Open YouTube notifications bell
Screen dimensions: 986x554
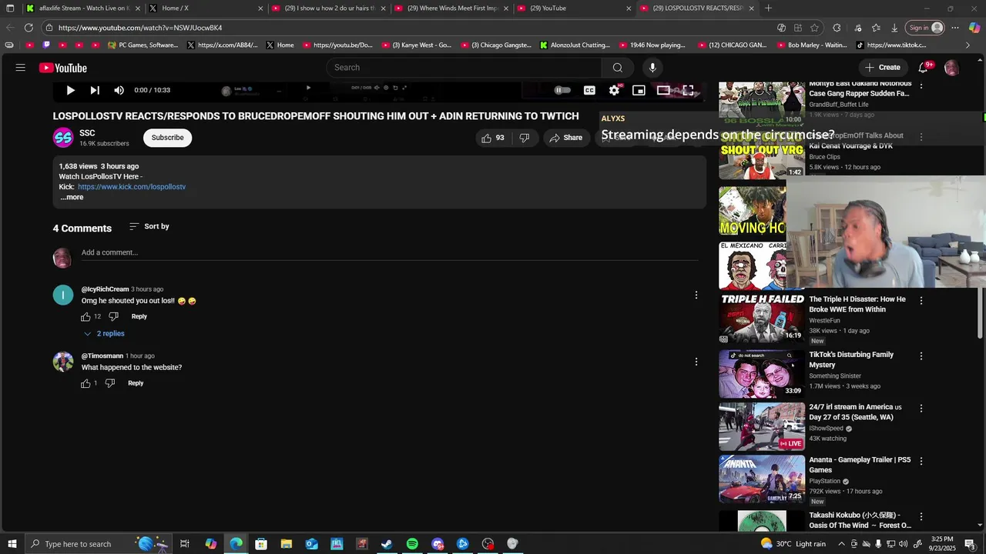pyautogui.click(x=923, y=68)
